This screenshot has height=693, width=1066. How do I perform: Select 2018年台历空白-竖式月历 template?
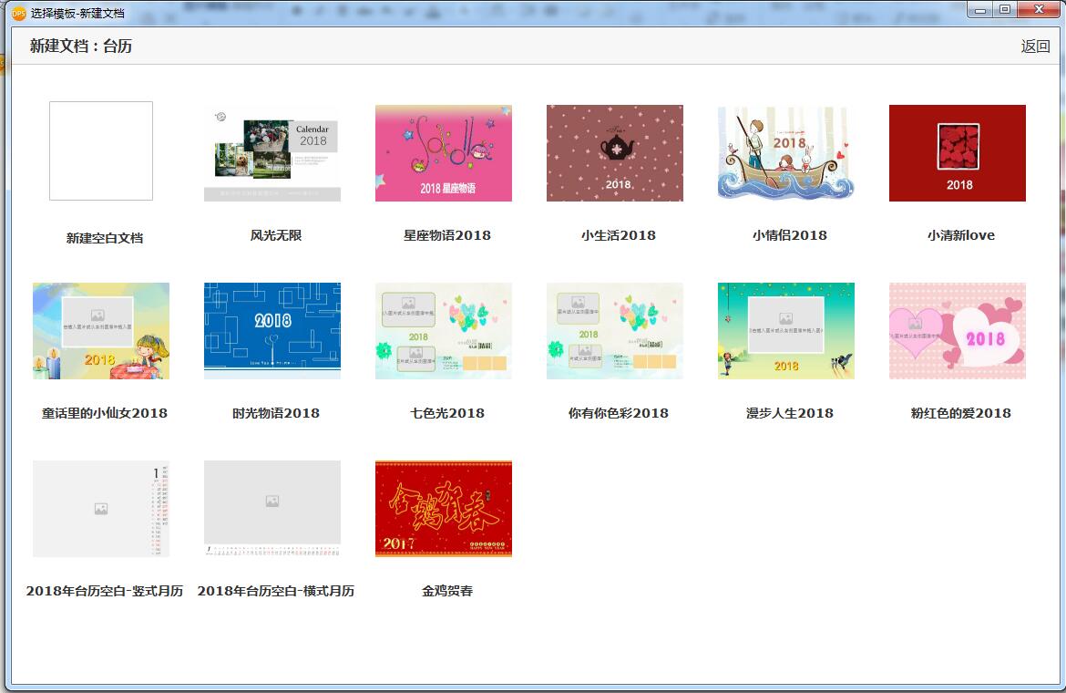[100, 509]
